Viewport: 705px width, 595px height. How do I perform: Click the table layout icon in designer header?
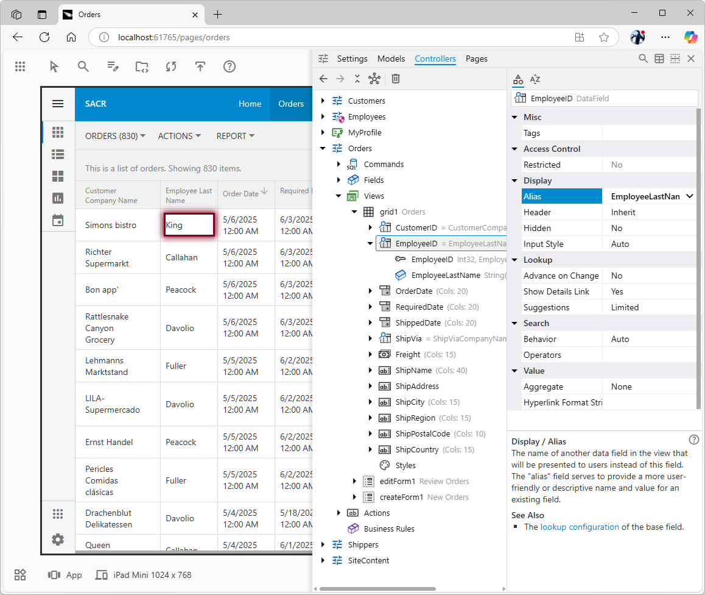659,59
